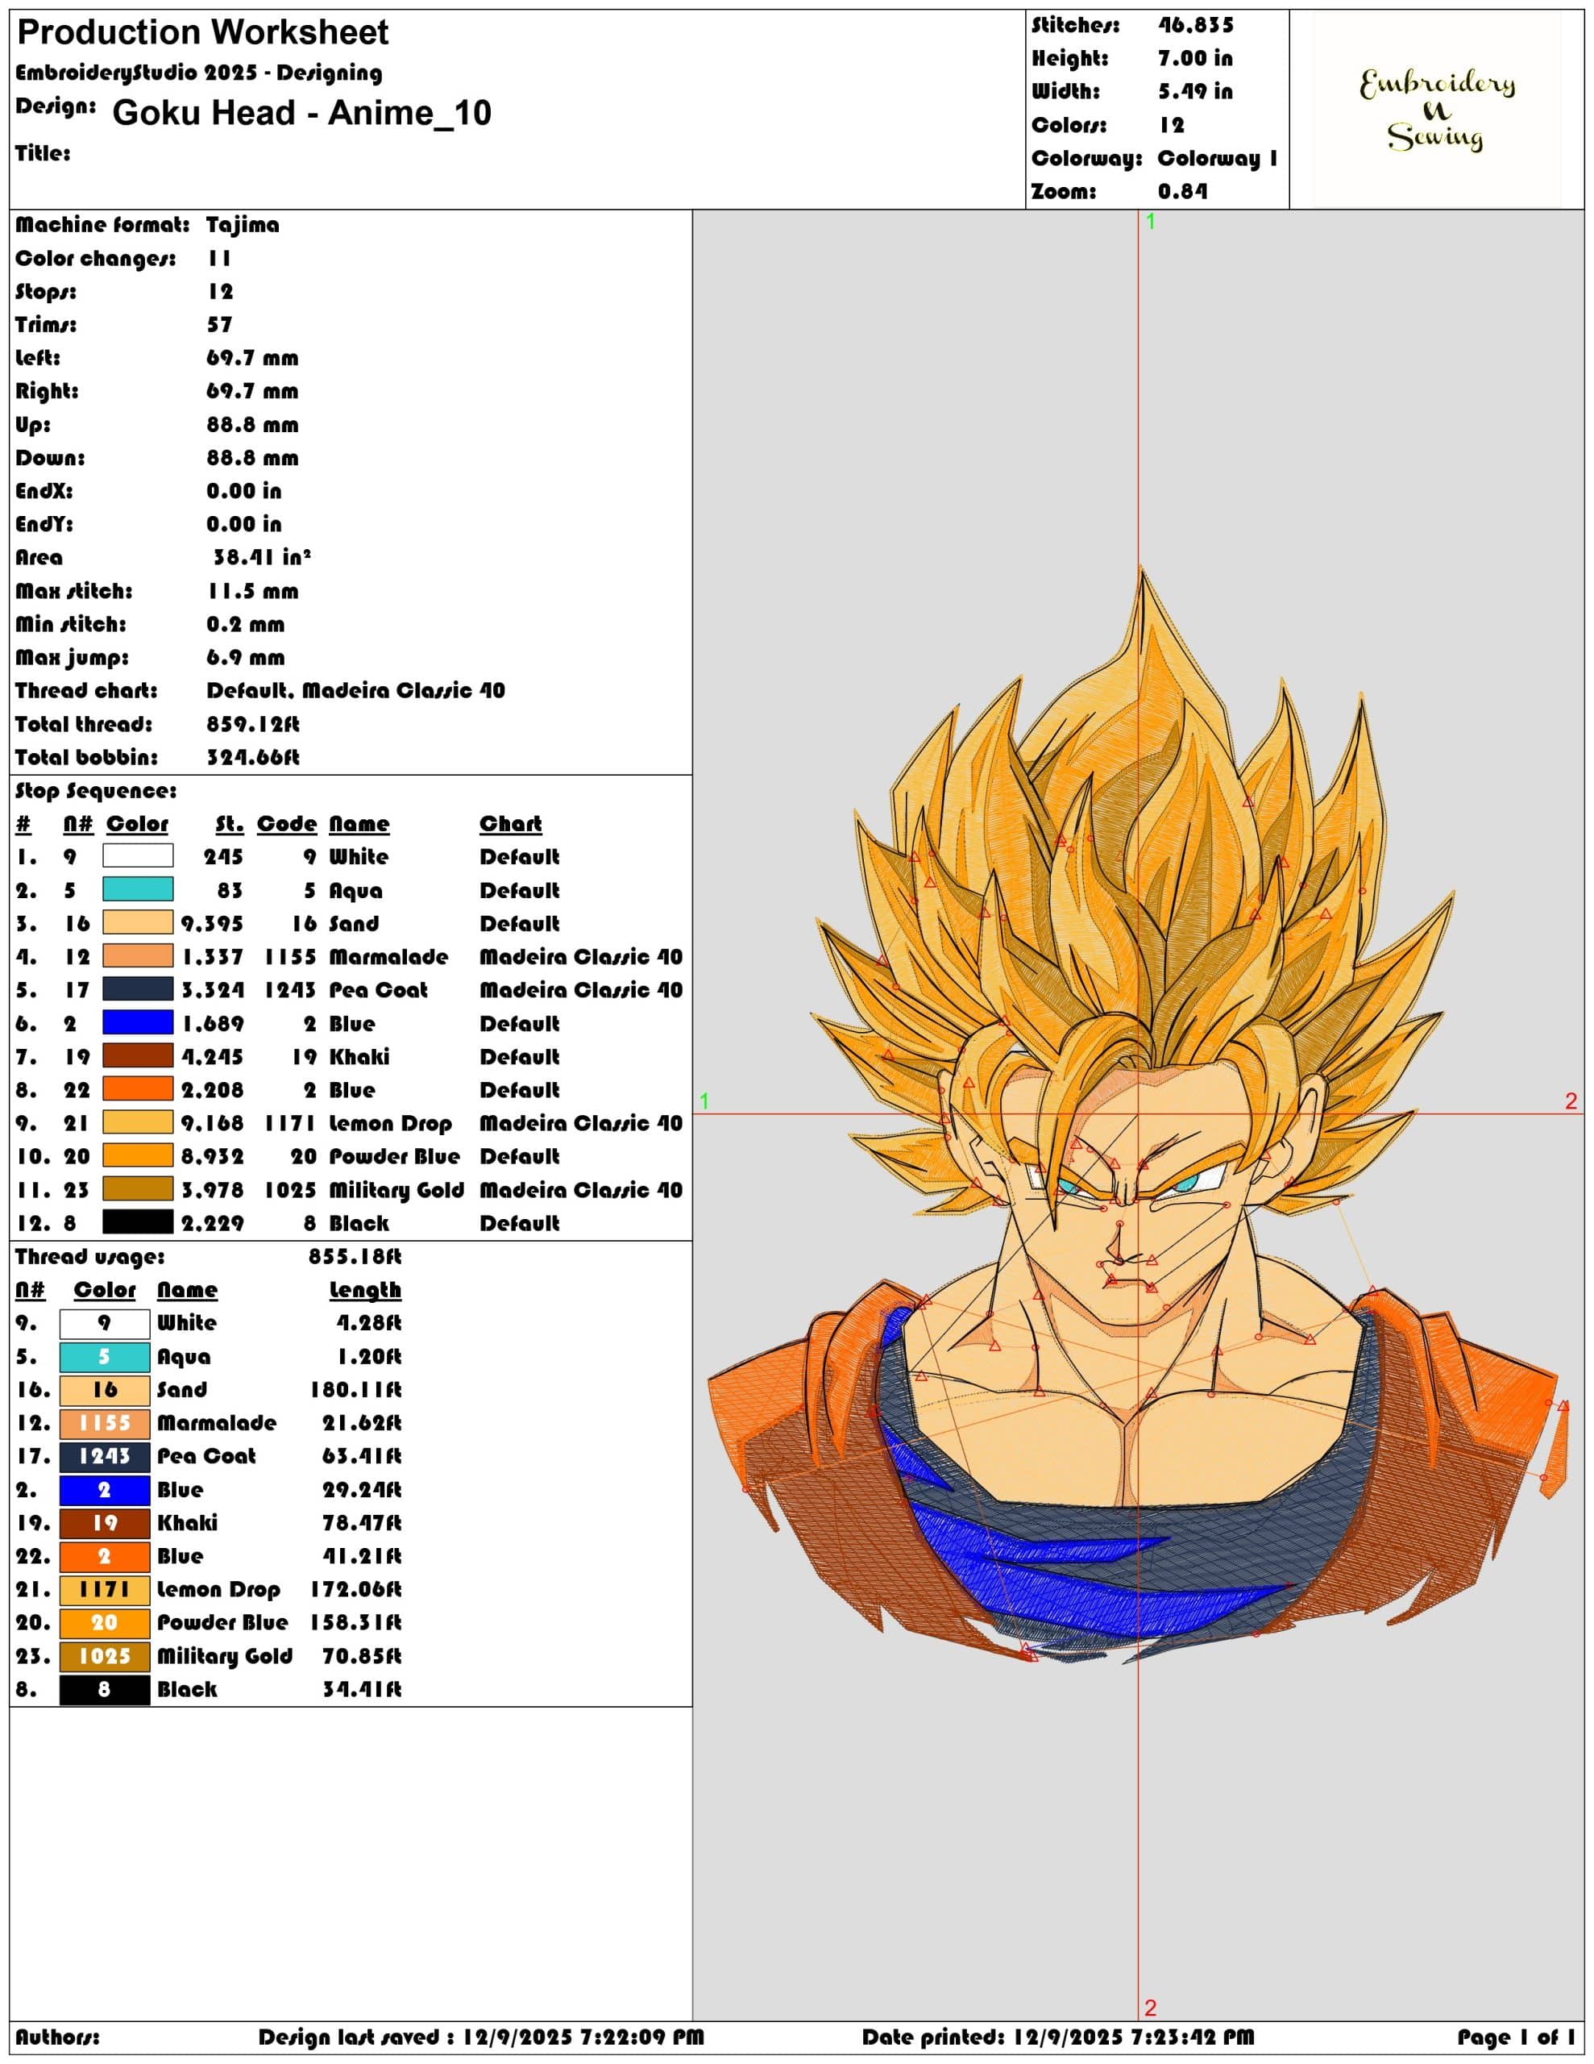1594x2064 pixels.
Task: Click the White swatch in Stop Sequence
Action: pos(138,855)
